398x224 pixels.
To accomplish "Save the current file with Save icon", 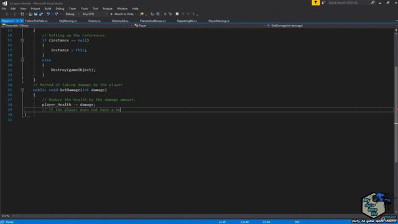I will (x=35, y=14).
